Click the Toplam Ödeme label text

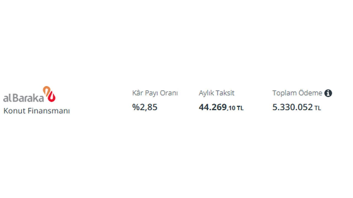coord(297,93)
